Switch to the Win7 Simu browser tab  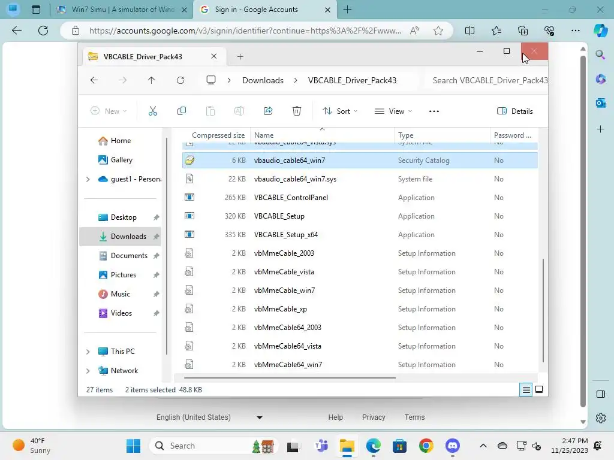[x=121, y=10]
